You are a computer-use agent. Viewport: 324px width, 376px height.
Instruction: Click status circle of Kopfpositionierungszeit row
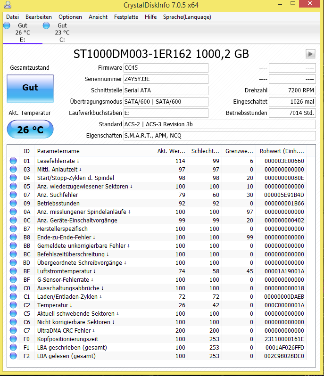tap(13, 339)
